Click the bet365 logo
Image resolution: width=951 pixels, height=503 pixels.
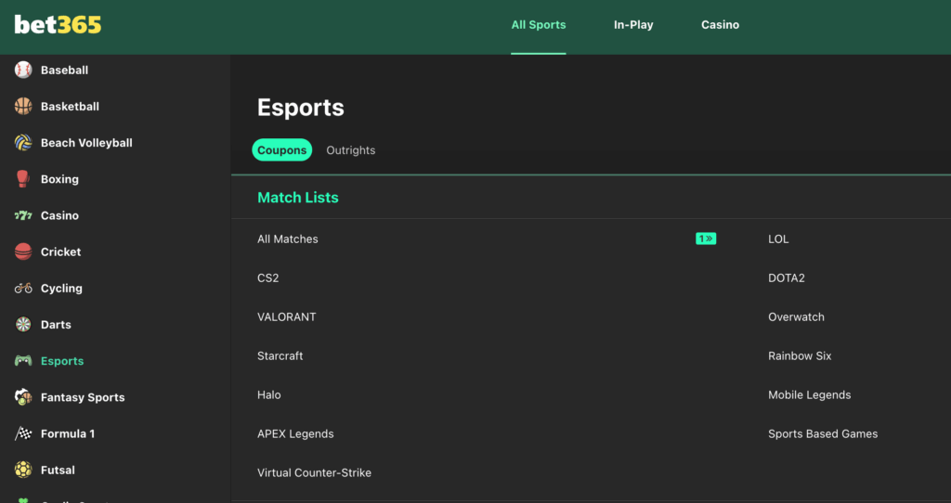tap(58, 25)
